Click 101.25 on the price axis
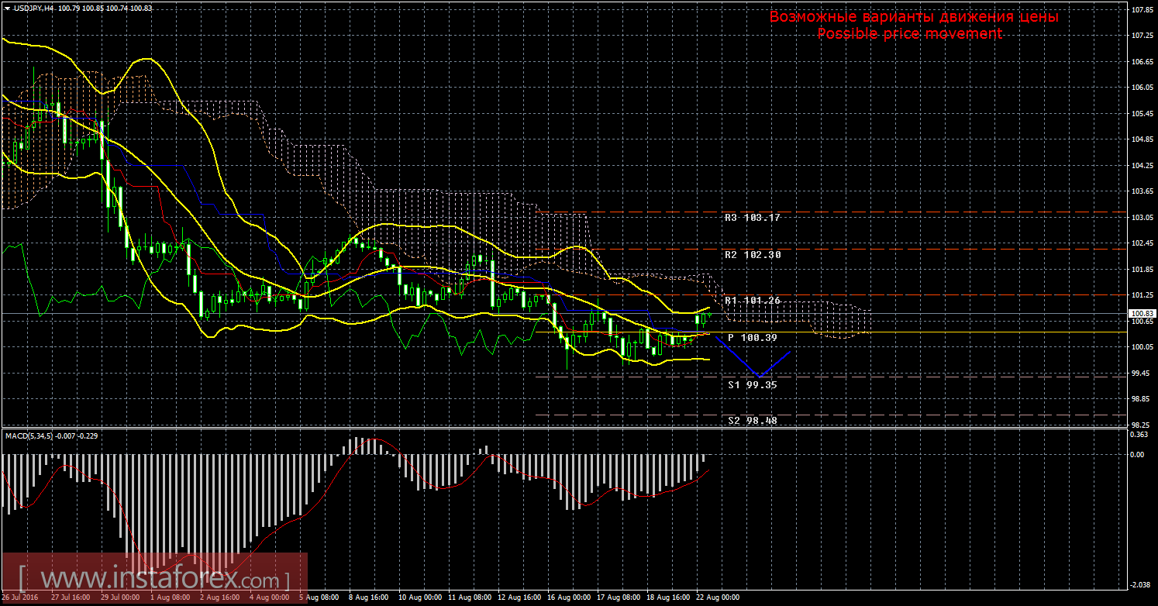1158x606 pixels. (1142, 295)
